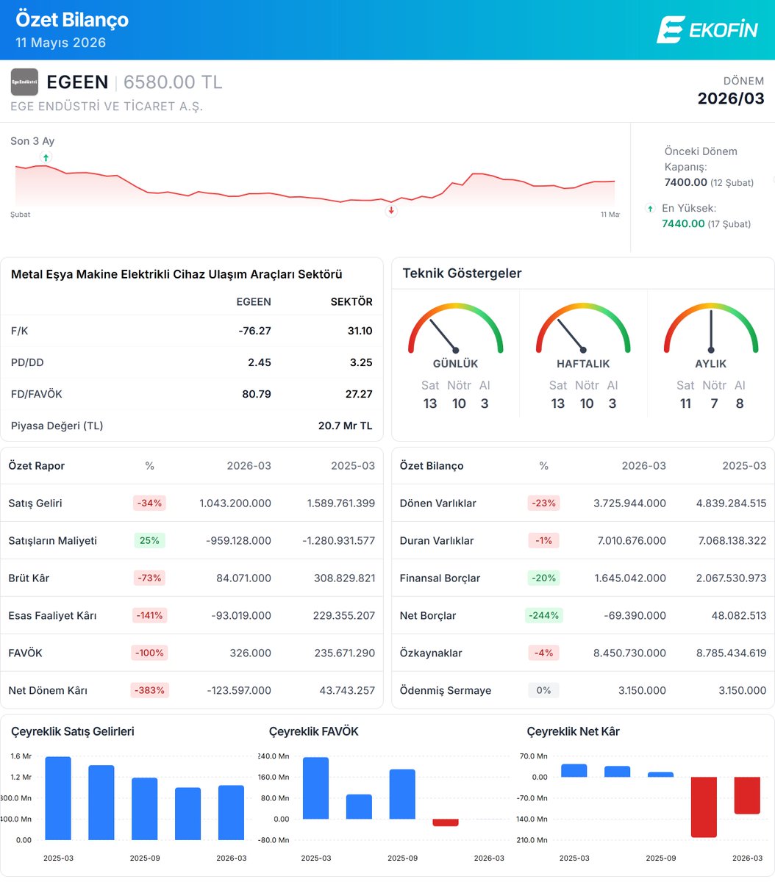Click the green arrow icon beside En Yüksek
The width and height of the screenshot is (775, 882).
(x=650, y=209)
